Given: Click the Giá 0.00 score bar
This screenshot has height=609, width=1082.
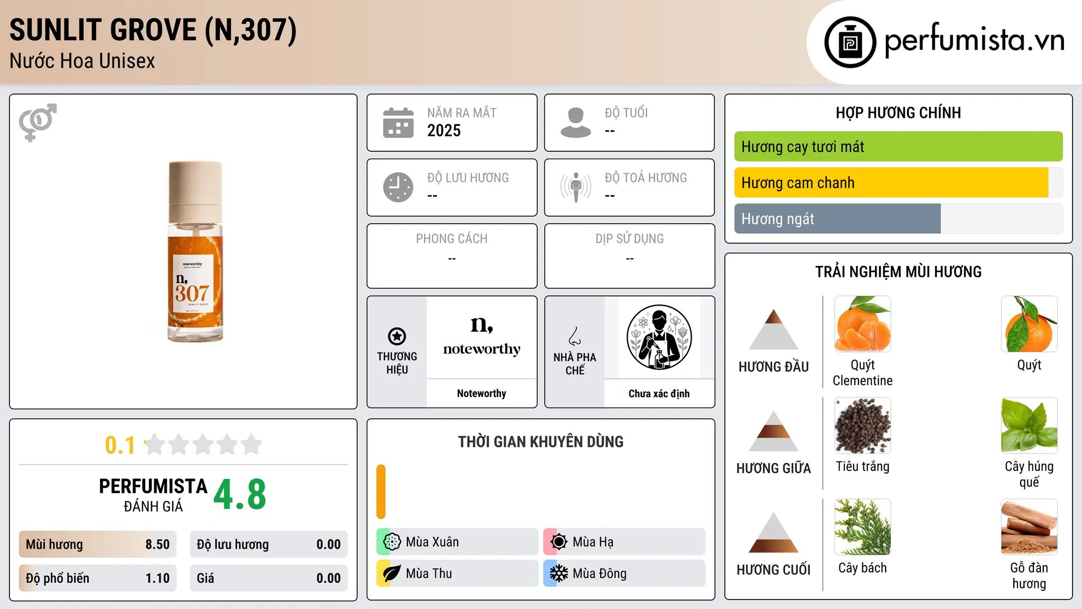Looking at the screenshot, I should coord(269,578).
